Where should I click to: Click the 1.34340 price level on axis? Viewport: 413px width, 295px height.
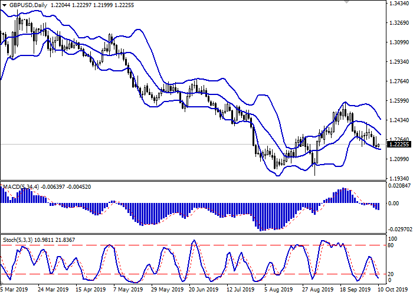point(399,4)
